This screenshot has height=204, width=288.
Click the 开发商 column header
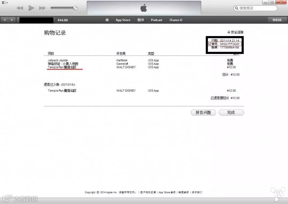[121, 53]
